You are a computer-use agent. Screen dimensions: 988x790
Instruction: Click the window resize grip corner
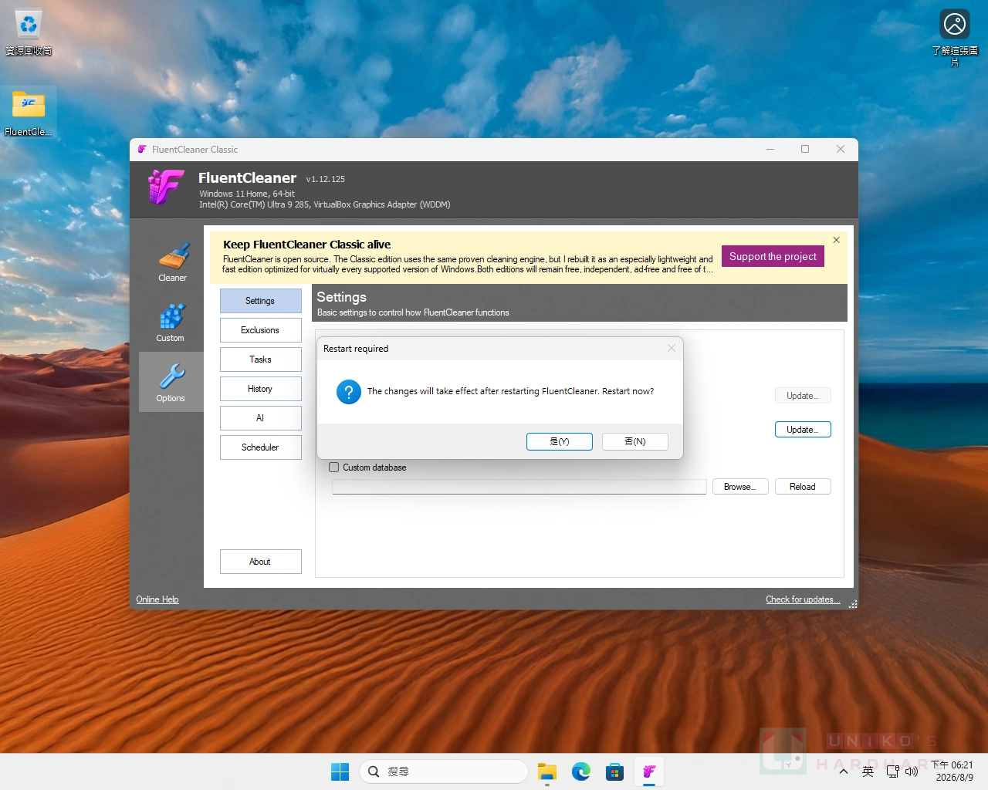(x=853, y=604)
